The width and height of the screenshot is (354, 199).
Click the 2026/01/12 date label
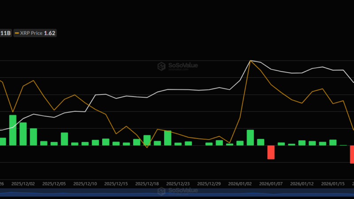pos(302,184)
